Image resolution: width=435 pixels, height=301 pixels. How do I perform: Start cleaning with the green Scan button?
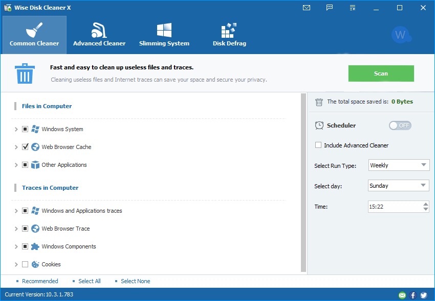381,73
